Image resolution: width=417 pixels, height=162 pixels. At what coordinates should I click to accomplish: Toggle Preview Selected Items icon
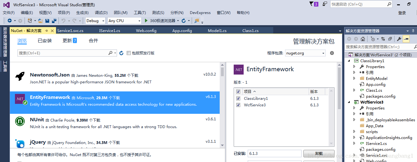pos(406,39)
